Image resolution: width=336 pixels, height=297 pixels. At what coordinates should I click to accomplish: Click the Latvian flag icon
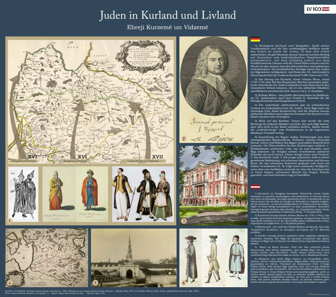pyautogui.click(x=255, y=187)
